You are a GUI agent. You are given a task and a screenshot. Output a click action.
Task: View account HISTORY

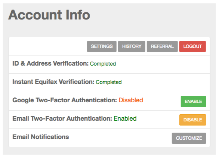point(132,46)
